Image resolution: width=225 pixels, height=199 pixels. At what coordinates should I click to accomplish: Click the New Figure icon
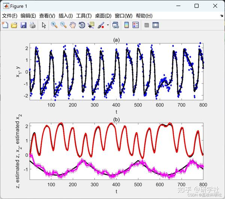click(5, 25)
